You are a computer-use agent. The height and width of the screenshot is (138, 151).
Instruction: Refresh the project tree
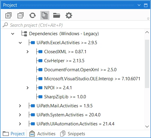click(x=32, y=15)
